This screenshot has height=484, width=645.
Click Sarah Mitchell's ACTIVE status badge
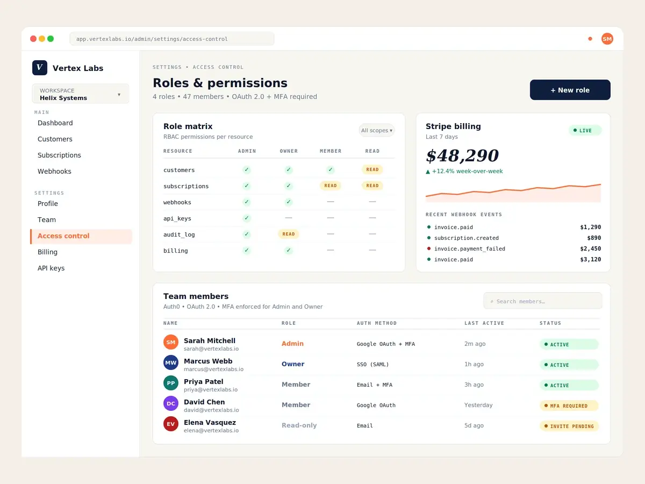tap(569, 344)
